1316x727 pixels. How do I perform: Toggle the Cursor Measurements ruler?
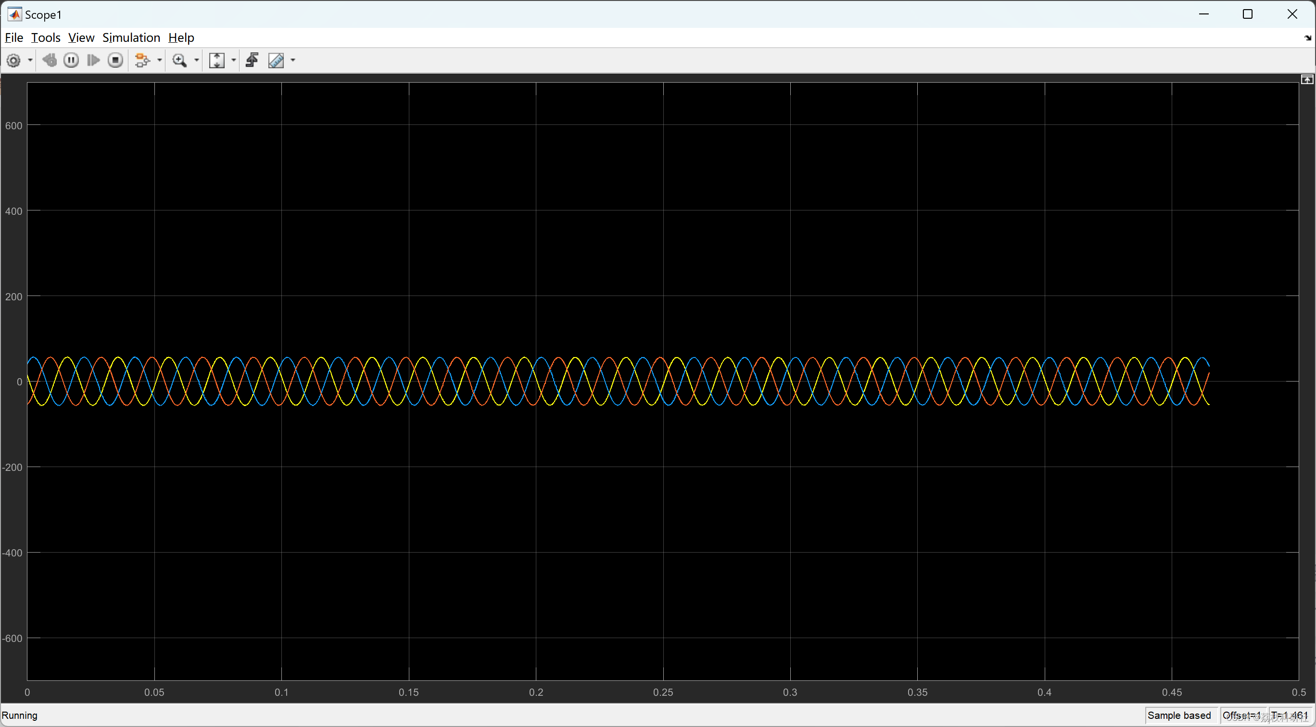point(276,60)
